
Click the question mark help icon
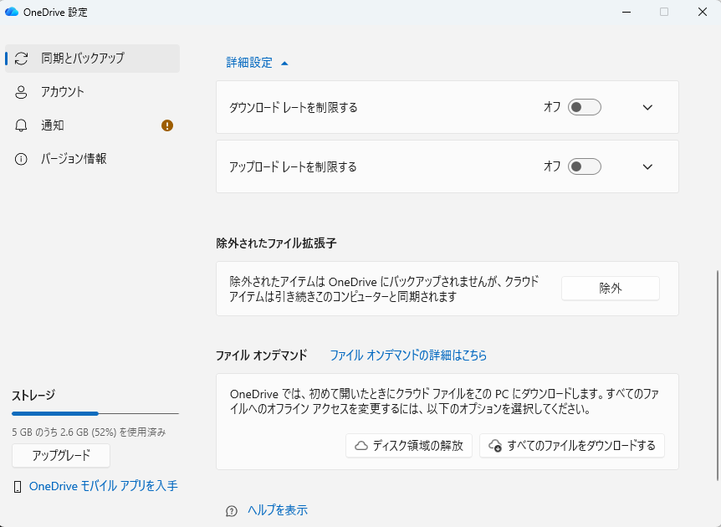(232, 511)
